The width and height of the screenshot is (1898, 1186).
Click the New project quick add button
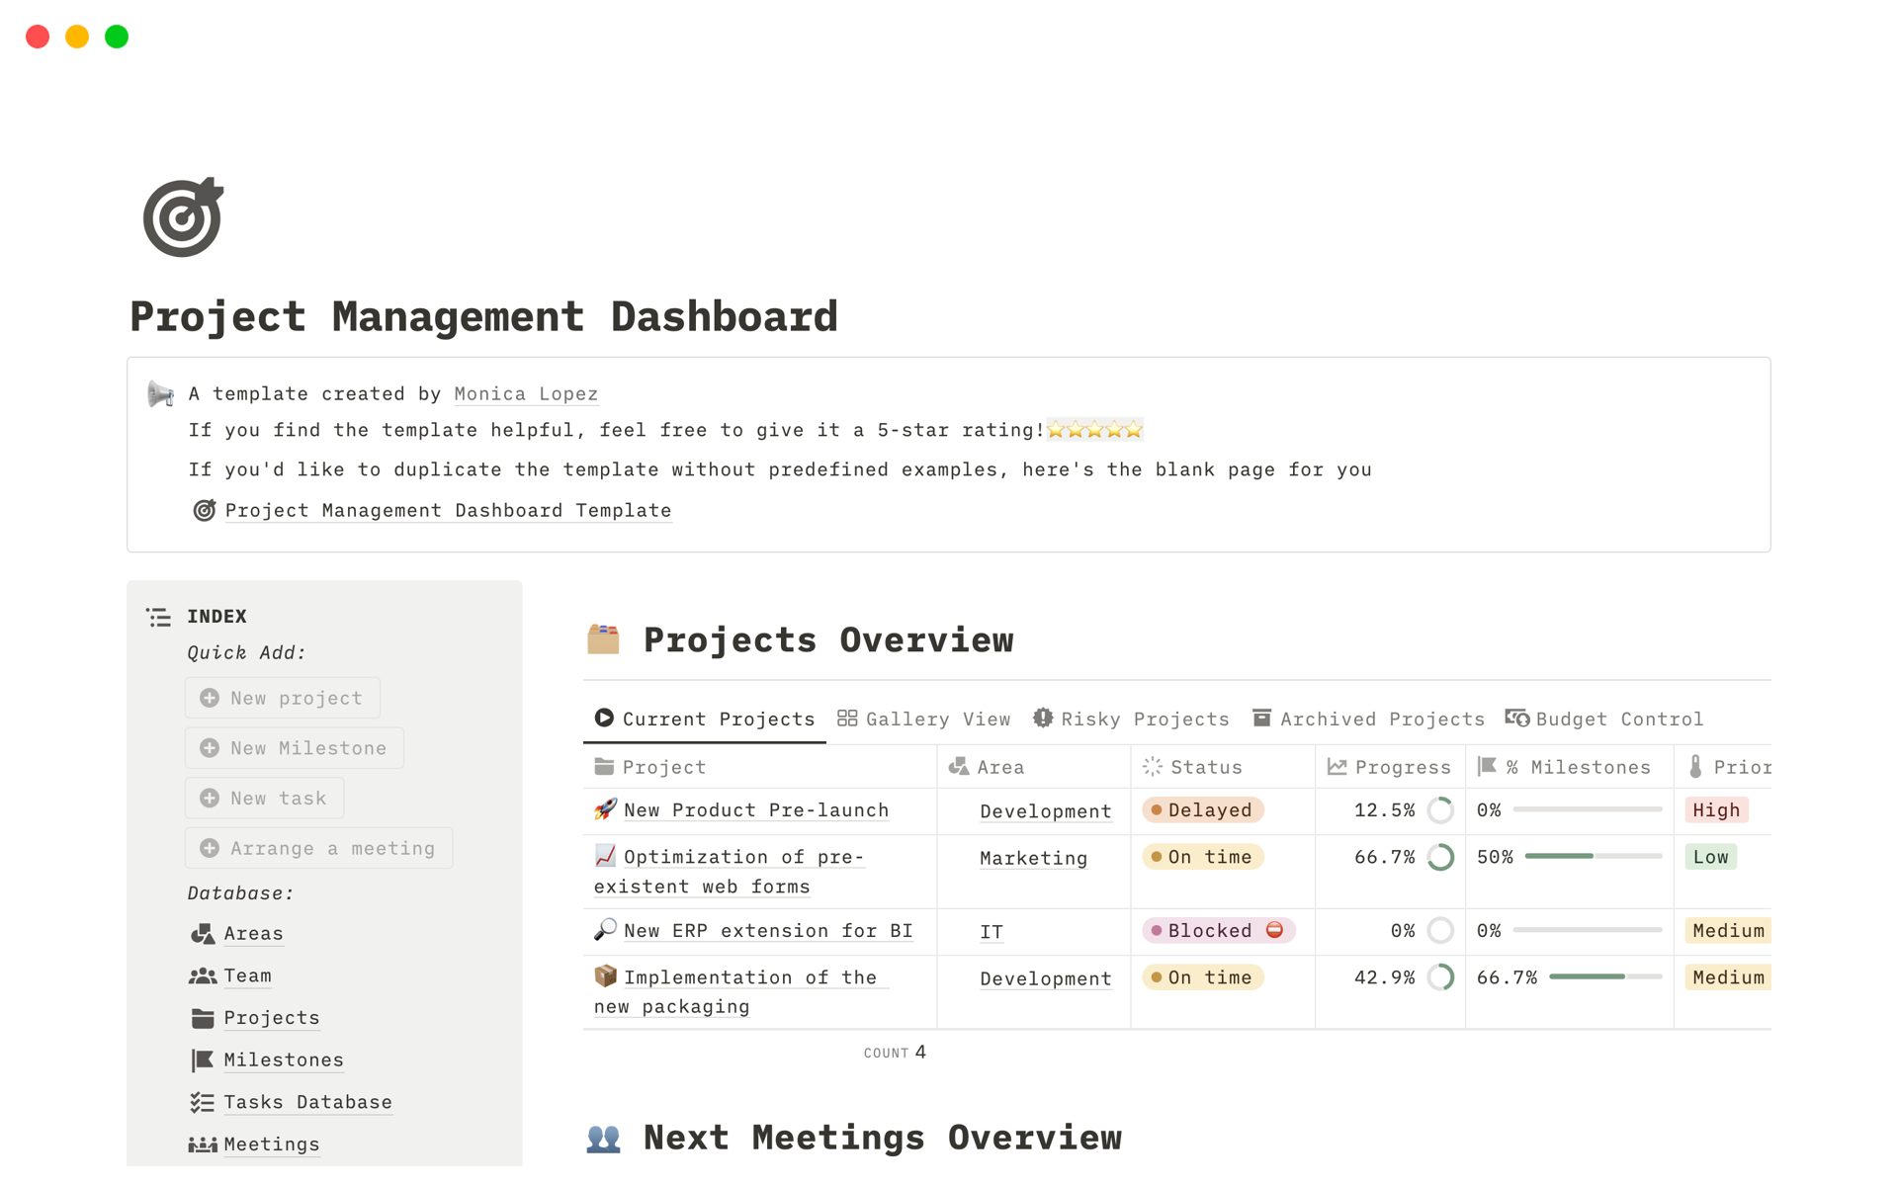click(285, 698)
